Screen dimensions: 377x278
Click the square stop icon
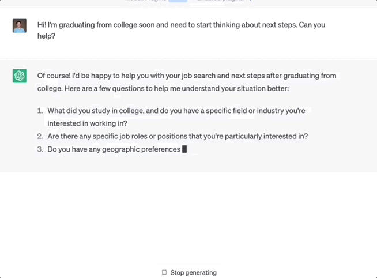pos(164,272)
